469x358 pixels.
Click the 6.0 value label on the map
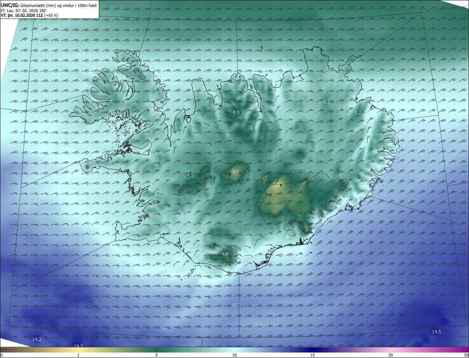click(135, 73)
